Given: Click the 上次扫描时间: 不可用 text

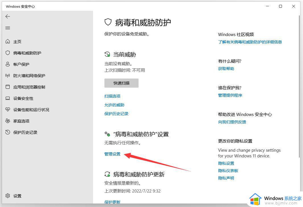Looking at the screenshot, I should click(125, 70).
